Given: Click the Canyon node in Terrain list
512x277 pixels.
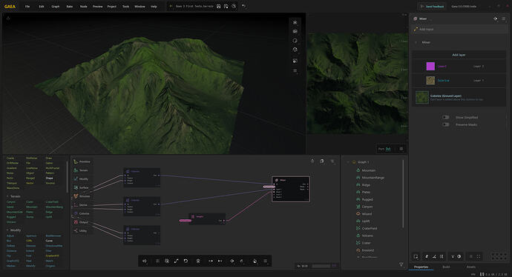Looking at the screenshot, I should [11, 201].
